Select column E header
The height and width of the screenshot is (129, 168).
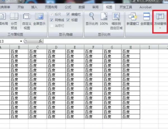pos(75,47)
